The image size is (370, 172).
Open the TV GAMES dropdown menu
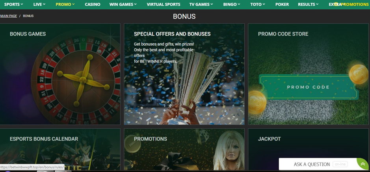pyautogui.click(x=201, y=4)
